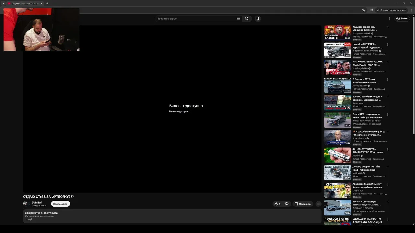Image resolution: width=415 pixels, height=233 pixels.
Task: Activate voice search microphone
Action: click(258, 19)
